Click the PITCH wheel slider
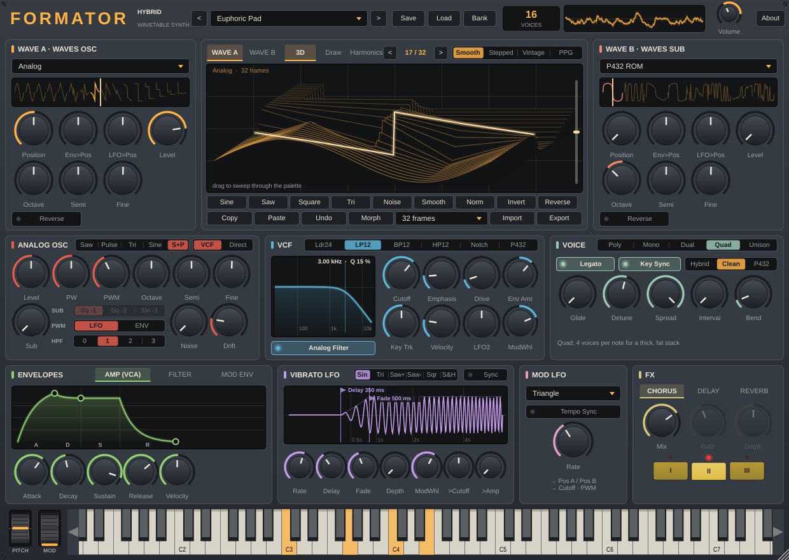Image resolution: width=789 pixels, height=560 pixels. (x=20, y=528)
